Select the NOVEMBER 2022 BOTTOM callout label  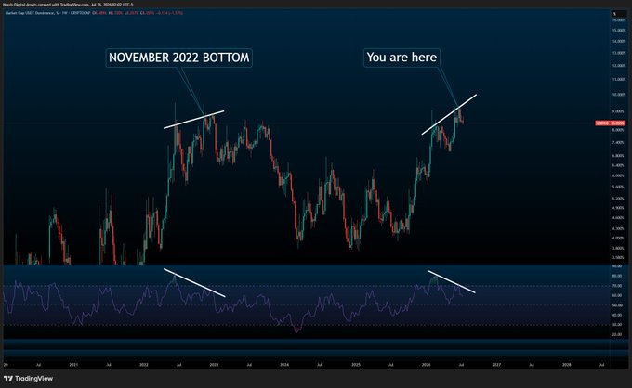click(x=179, y=58)
